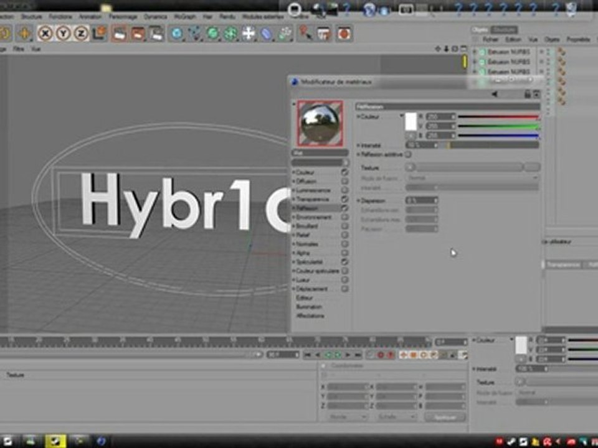Enable the Luminescence channel checkbox
598x448 pixels.
pyautogui.click(x=344, y=190)
